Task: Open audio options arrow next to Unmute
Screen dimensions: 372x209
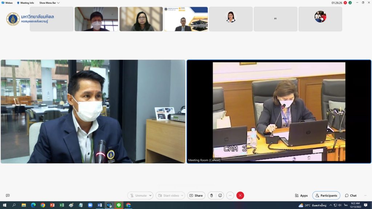Action: point(151,196)
